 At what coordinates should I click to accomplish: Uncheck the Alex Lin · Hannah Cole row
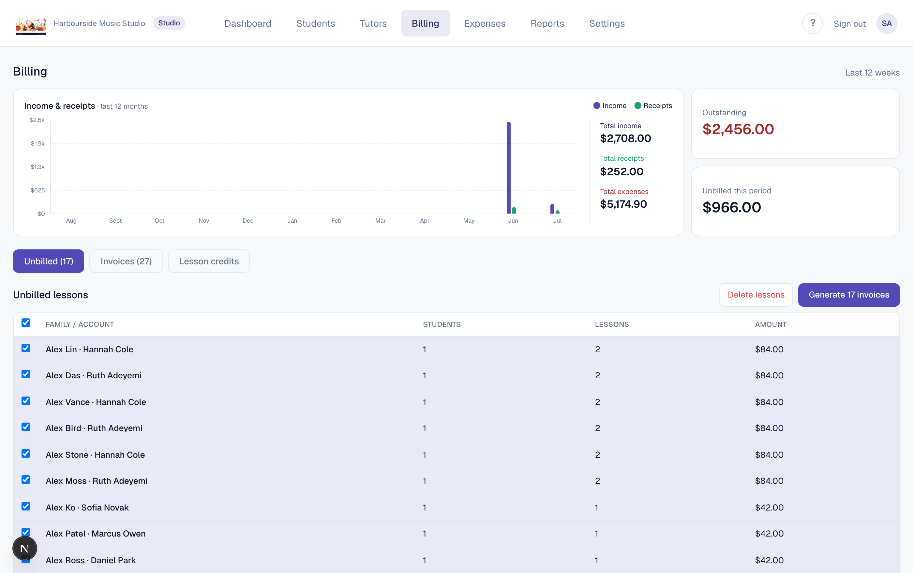(x=26, y=348)
